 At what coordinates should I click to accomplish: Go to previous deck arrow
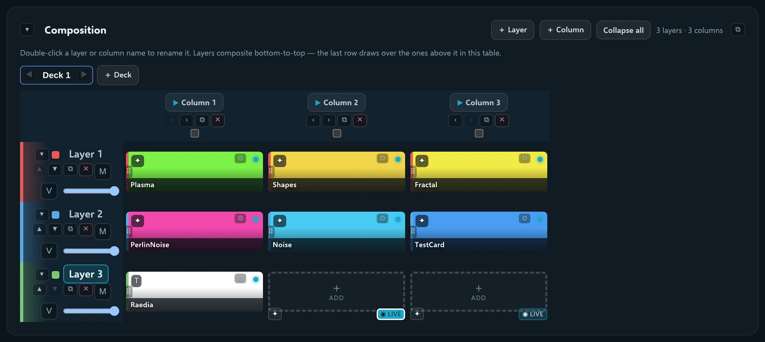(29, 75)
